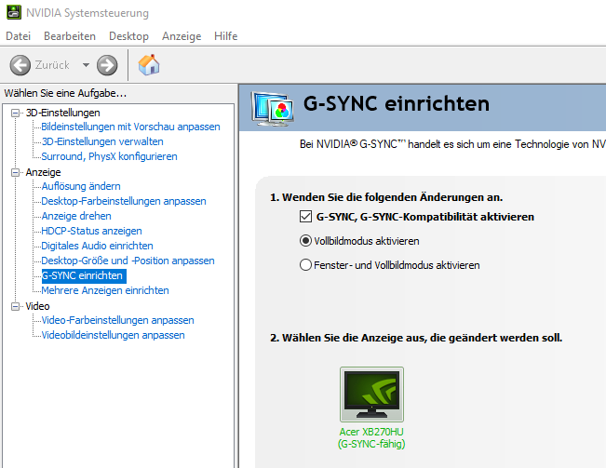
Task: Open HDCP-Status anzeigen
Action: (x=91, y=231)
